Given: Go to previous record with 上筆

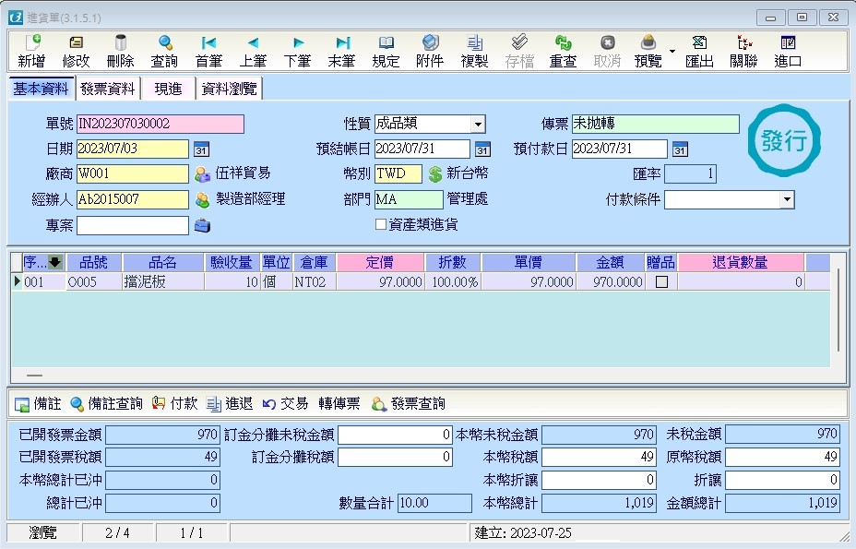Looking at the screenshot, I should click(253, 52).
